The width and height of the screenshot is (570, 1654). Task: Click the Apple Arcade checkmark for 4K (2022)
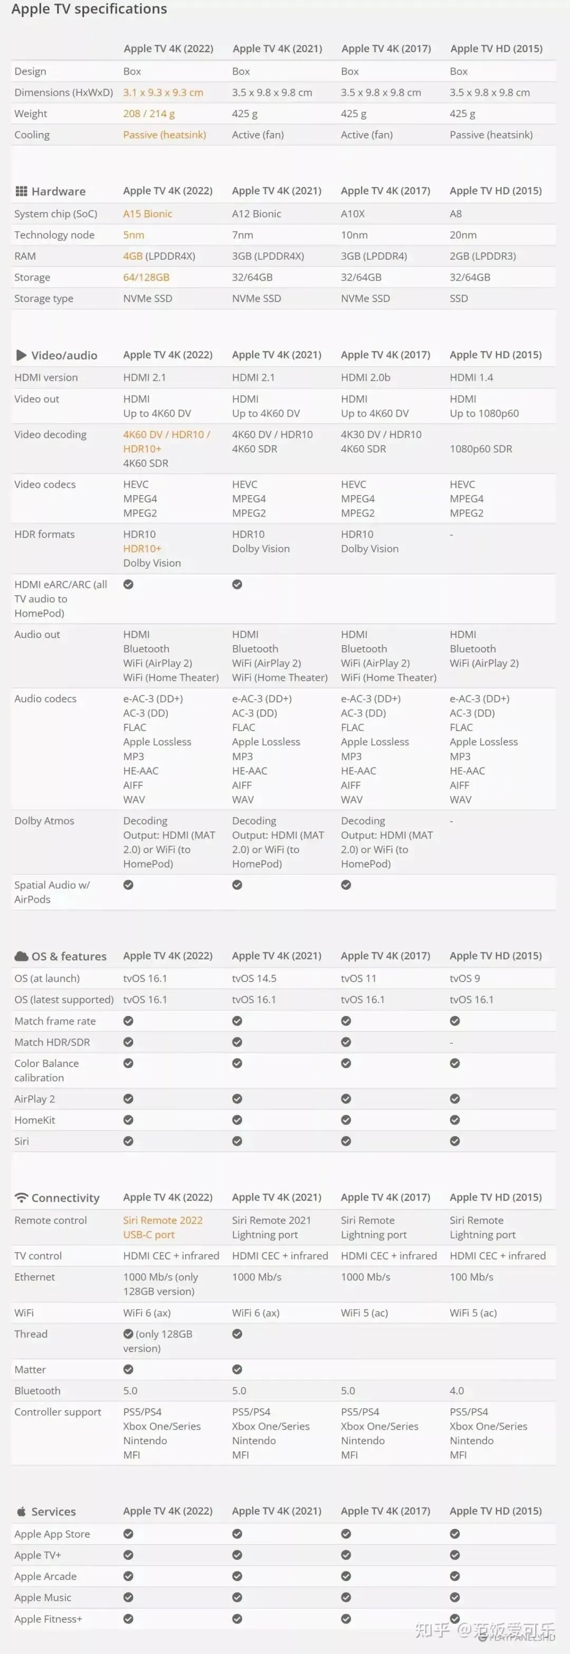(x=128, y=1576)
